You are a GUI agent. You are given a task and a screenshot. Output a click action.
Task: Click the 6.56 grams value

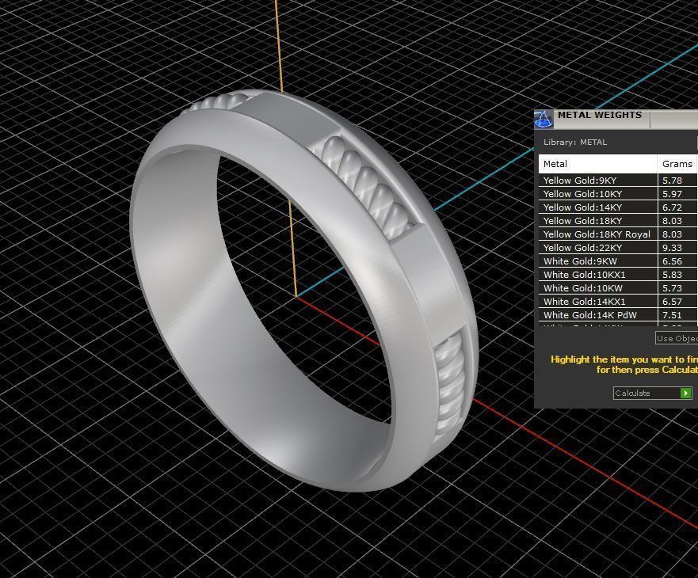(672, 260)
